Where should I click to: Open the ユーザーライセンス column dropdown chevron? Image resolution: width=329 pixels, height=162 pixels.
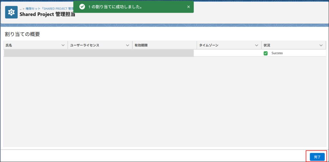pos(128,46)
